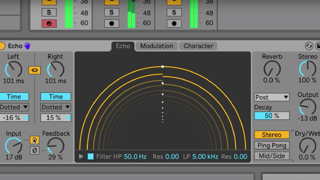320x180 pixels.
Task: Switch to the Modulation tab
Action: (156, 46)
